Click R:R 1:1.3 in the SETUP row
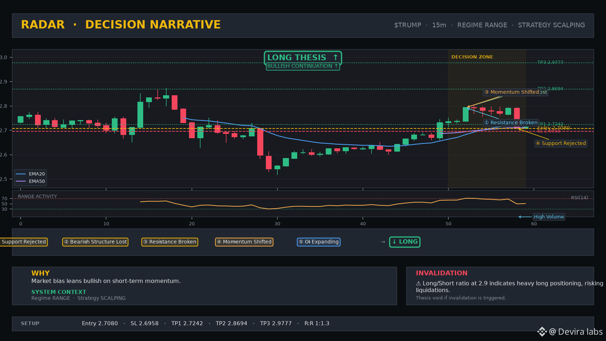The height and width of the screenshot is (341, 606). click(317, 324)
